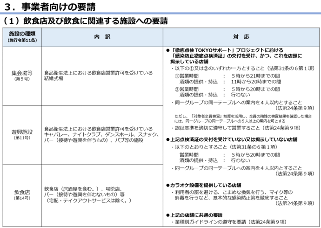
Task: Click the "11時から20時までの間" alcohol serving text
Action: 255,82
